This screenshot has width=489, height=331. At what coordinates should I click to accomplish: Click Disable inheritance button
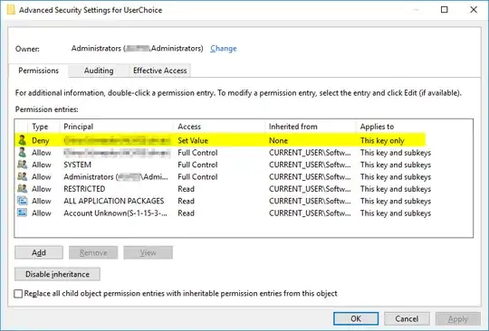coord(57,274)
